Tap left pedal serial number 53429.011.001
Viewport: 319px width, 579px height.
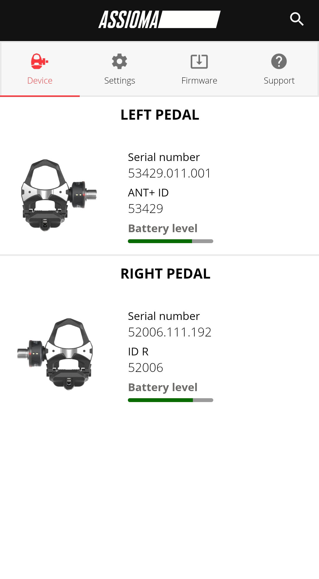tap(169, 173)
